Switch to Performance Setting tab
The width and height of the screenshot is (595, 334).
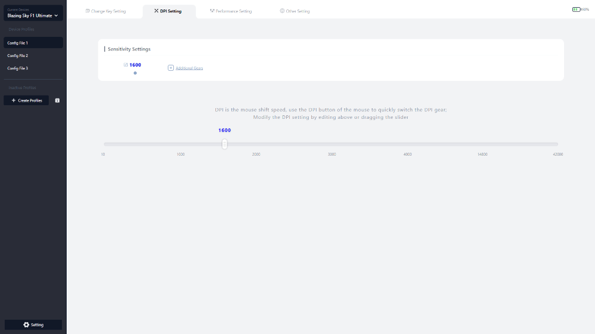231,11
